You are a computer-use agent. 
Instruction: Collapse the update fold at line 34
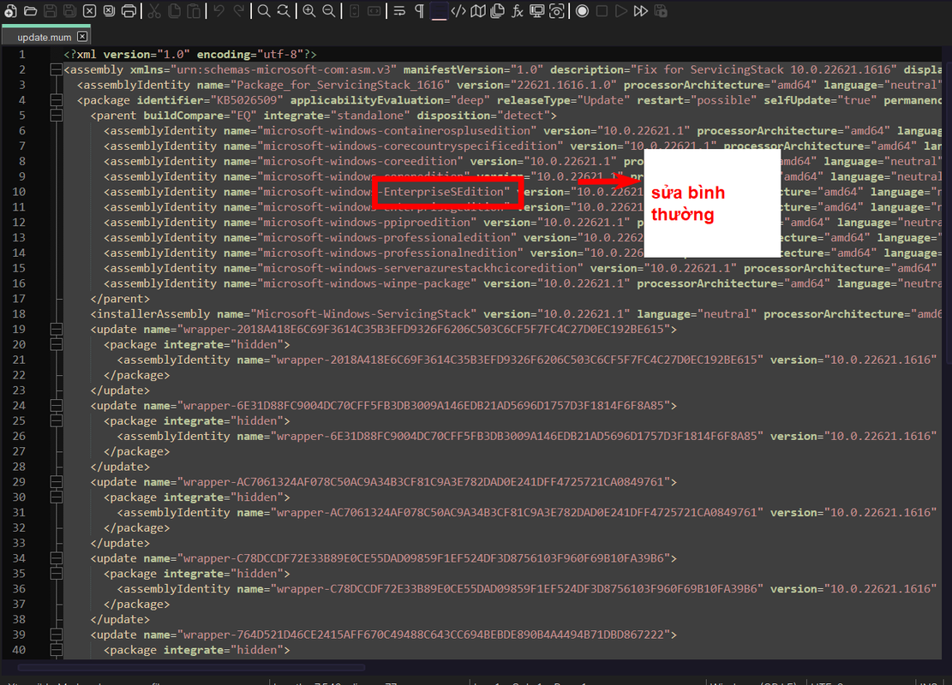pyautogui.click(x=56, y=558)
